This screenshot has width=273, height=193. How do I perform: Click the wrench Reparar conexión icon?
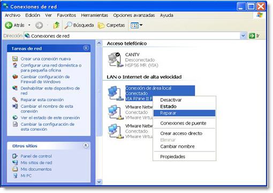click(15, 100)
